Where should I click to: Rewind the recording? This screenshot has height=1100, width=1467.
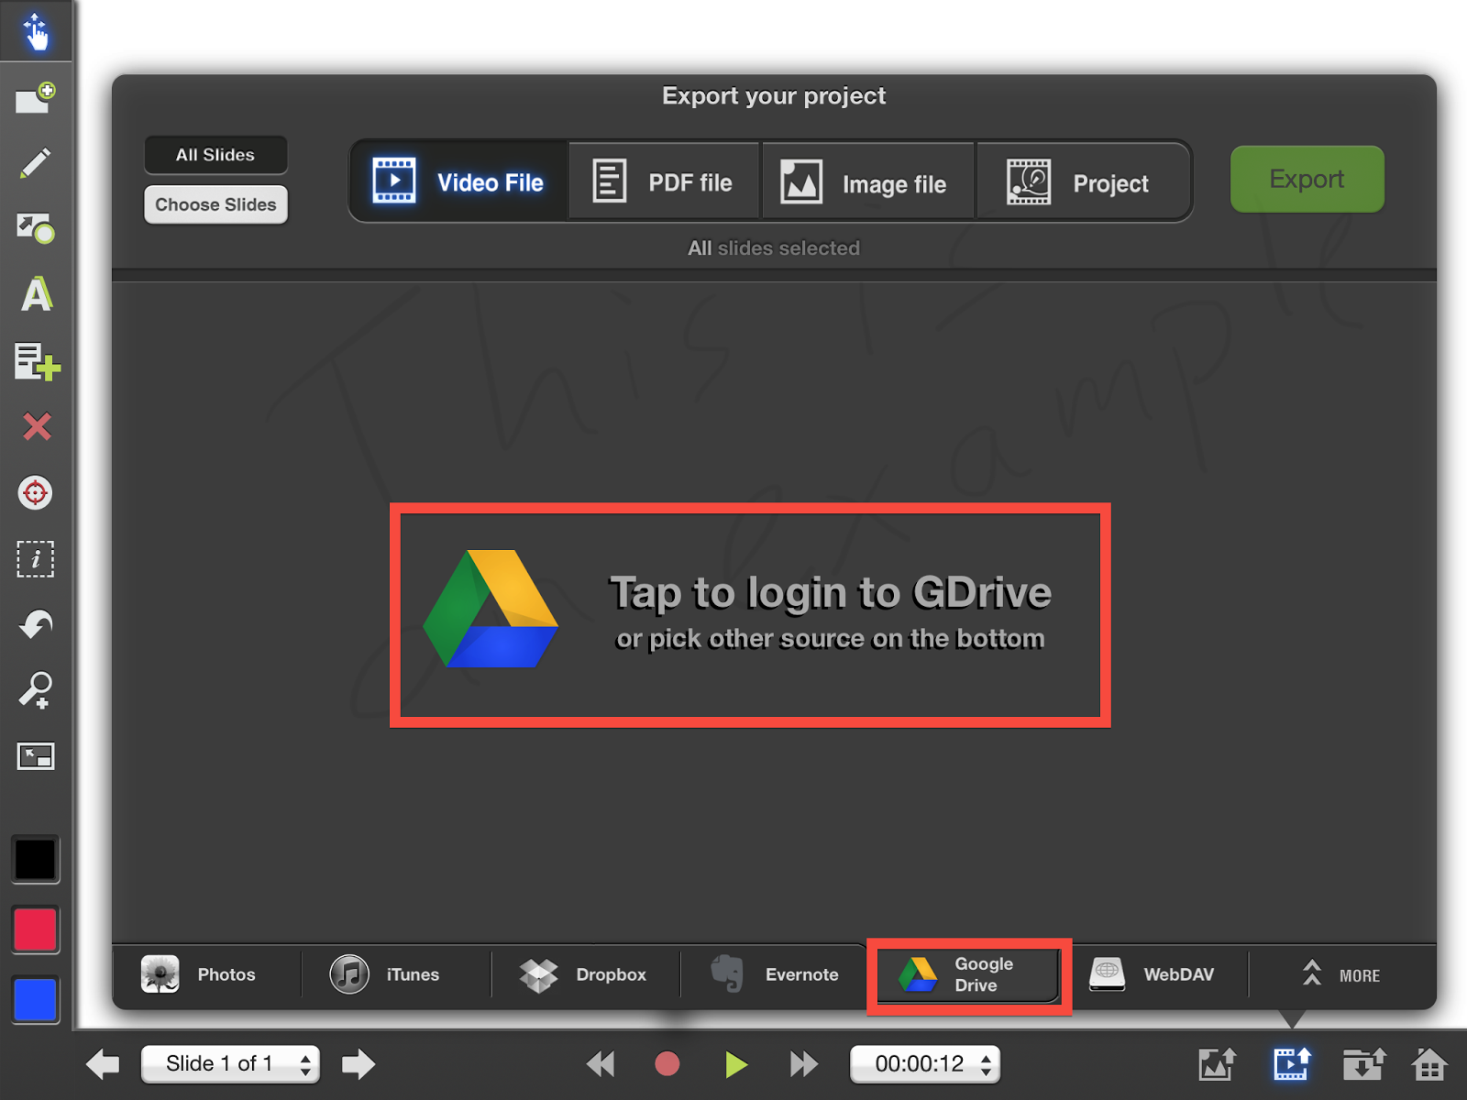point(601,1064)
